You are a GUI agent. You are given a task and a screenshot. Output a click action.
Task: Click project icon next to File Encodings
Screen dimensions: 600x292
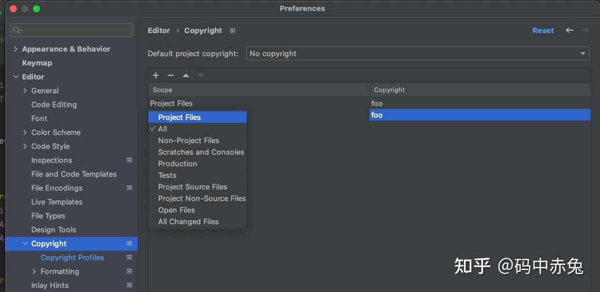point(129,188)
